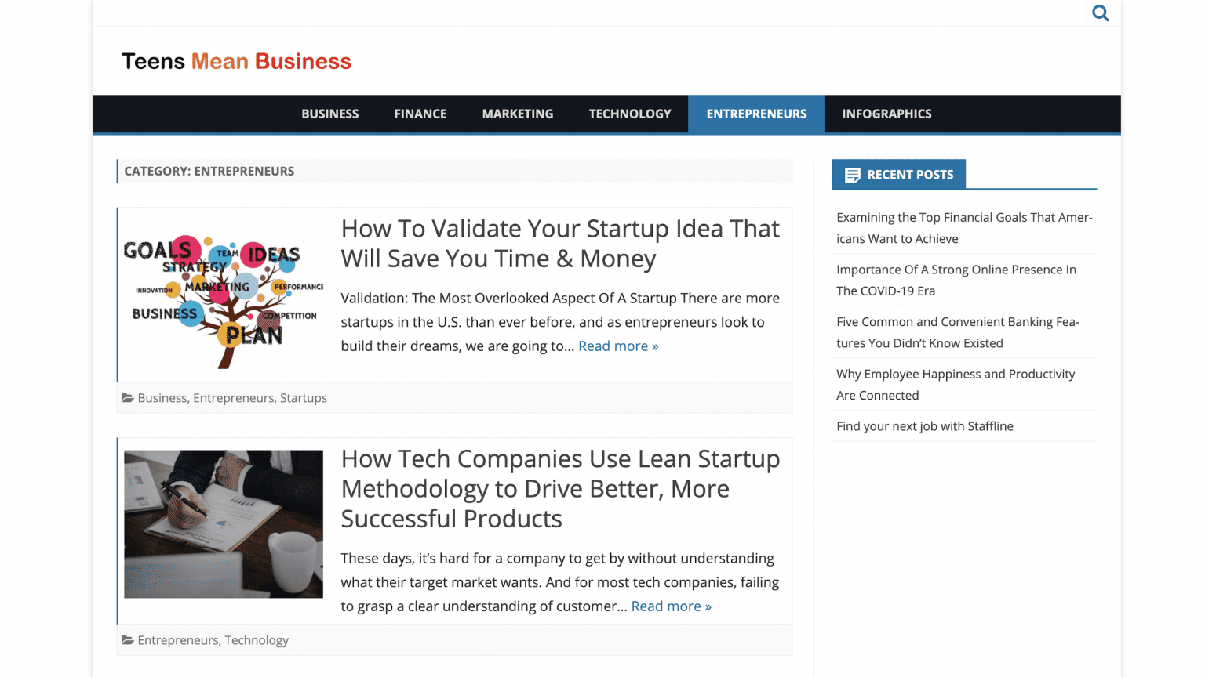Open the BUSINESS menu item
Screen dimensions: 1205x677
point(329,114)
